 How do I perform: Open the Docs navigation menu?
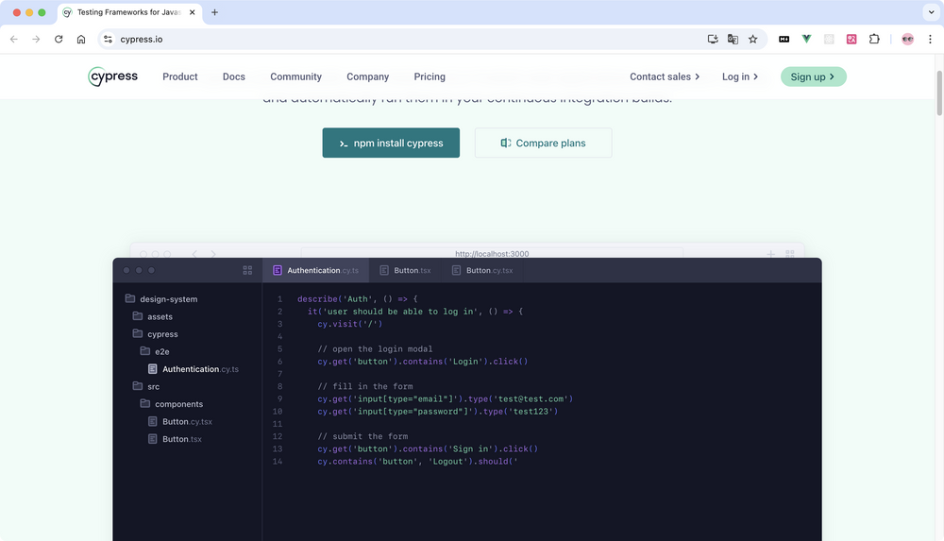pos(233,76)
